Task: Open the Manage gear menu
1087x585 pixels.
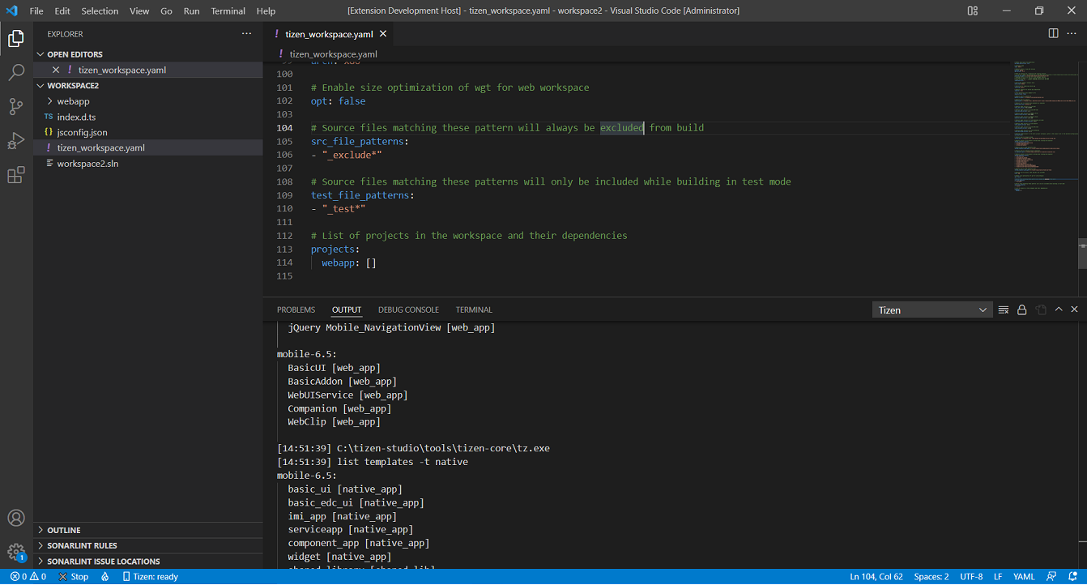Action: tap(16, 552)
